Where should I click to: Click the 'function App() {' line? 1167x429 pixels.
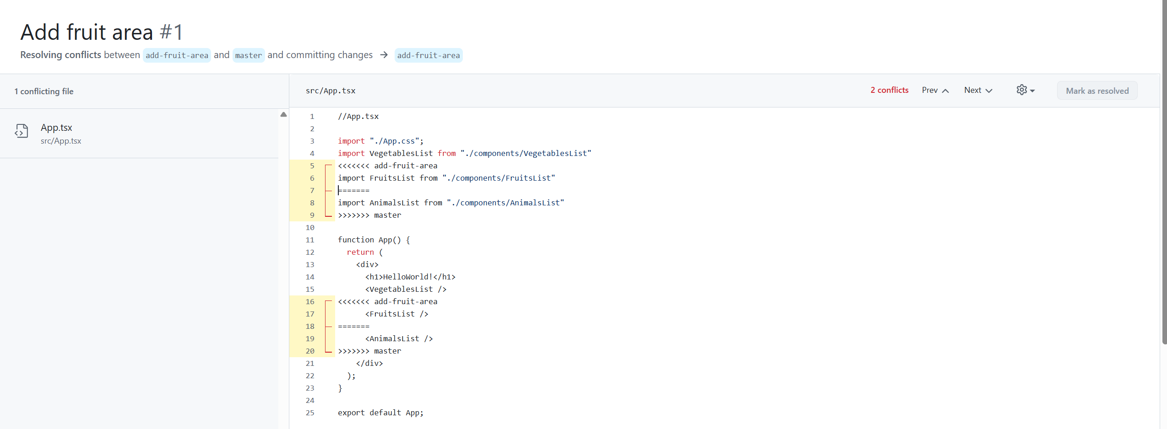[374, 240]
